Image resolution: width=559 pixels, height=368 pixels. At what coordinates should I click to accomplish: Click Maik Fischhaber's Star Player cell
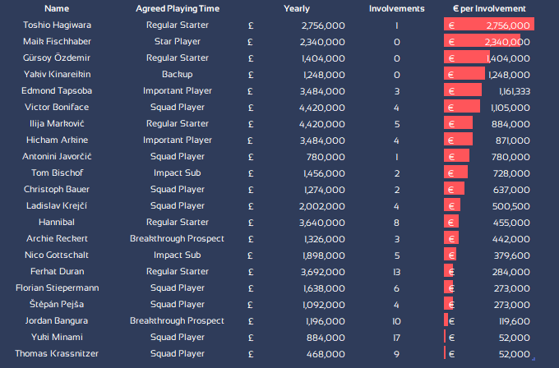(177, 42)
